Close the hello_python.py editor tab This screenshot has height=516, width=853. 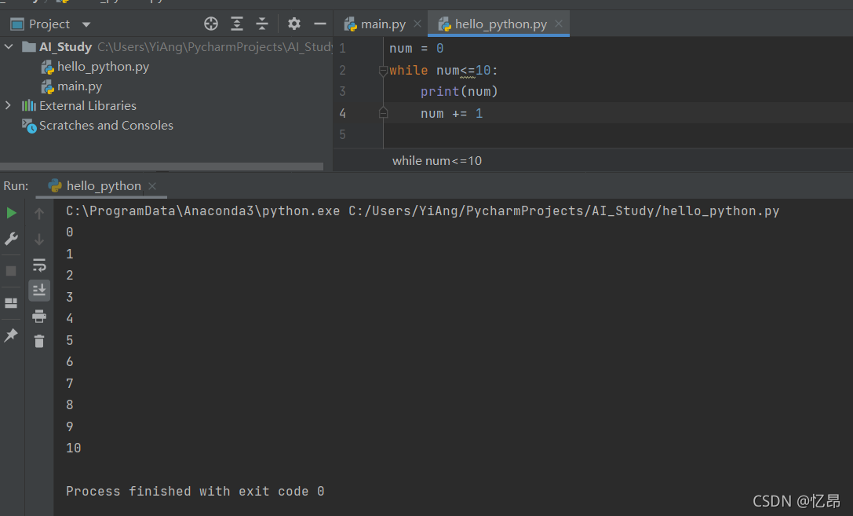pos(559,24)
